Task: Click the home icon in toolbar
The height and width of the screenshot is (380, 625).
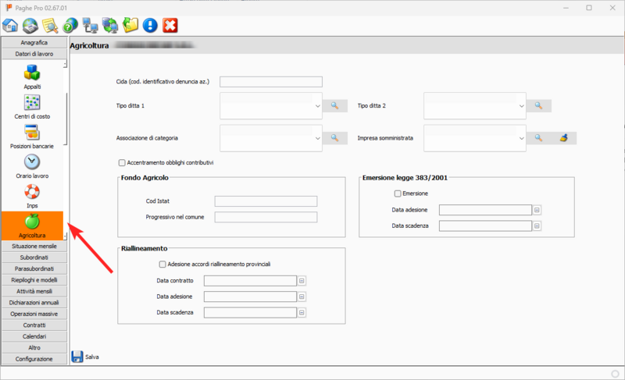Action: click(x=11, y=25)
